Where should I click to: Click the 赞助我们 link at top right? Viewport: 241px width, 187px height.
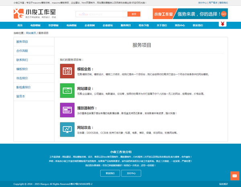(223, 3)
